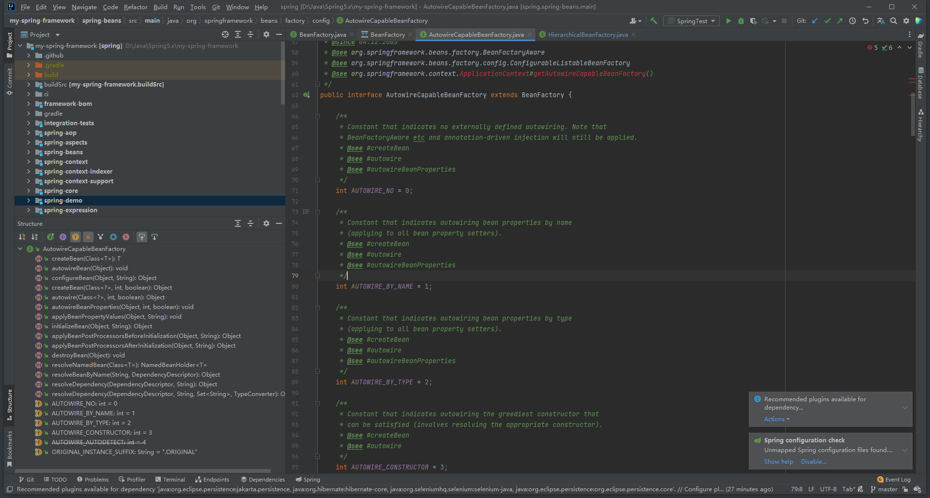The height and width of the screenshot is (498, 930).
Task: Toggle sort by visibility in Structure
Action: pyautogui.click(x=22, y=237)
